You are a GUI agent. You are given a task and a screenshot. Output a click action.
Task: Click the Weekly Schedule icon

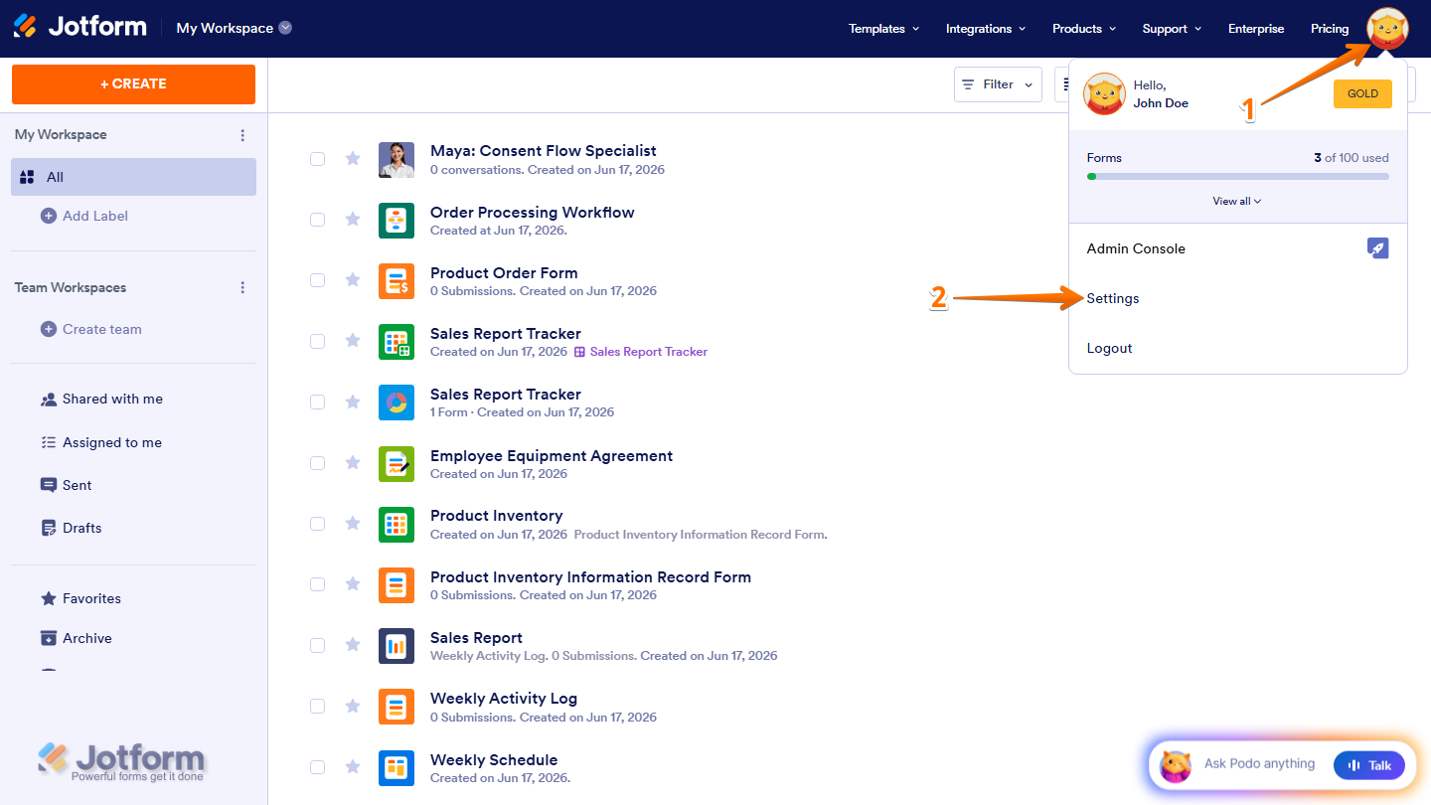[x=397, y=767]
